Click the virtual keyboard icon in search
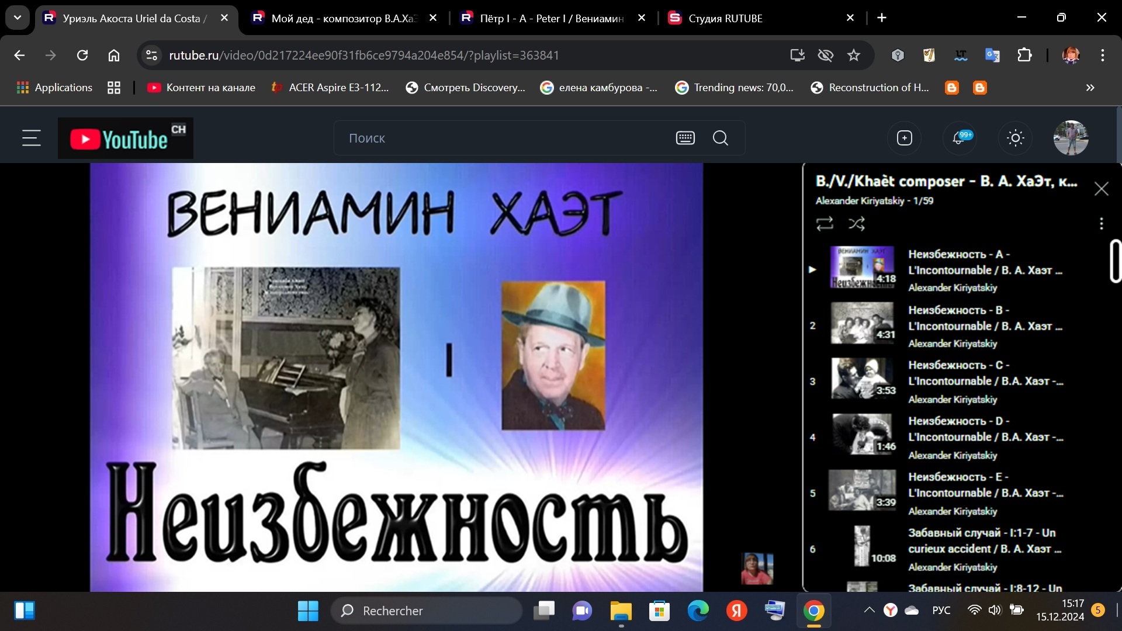Screen dimensions: 1122x631 [685, 138]
